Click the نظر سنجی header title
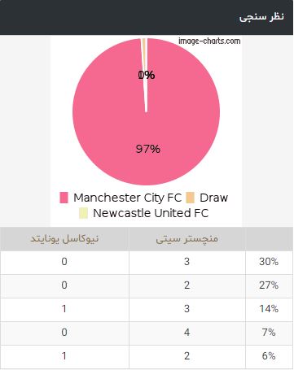This screenshot has width=294, height=370. point(261,17)
